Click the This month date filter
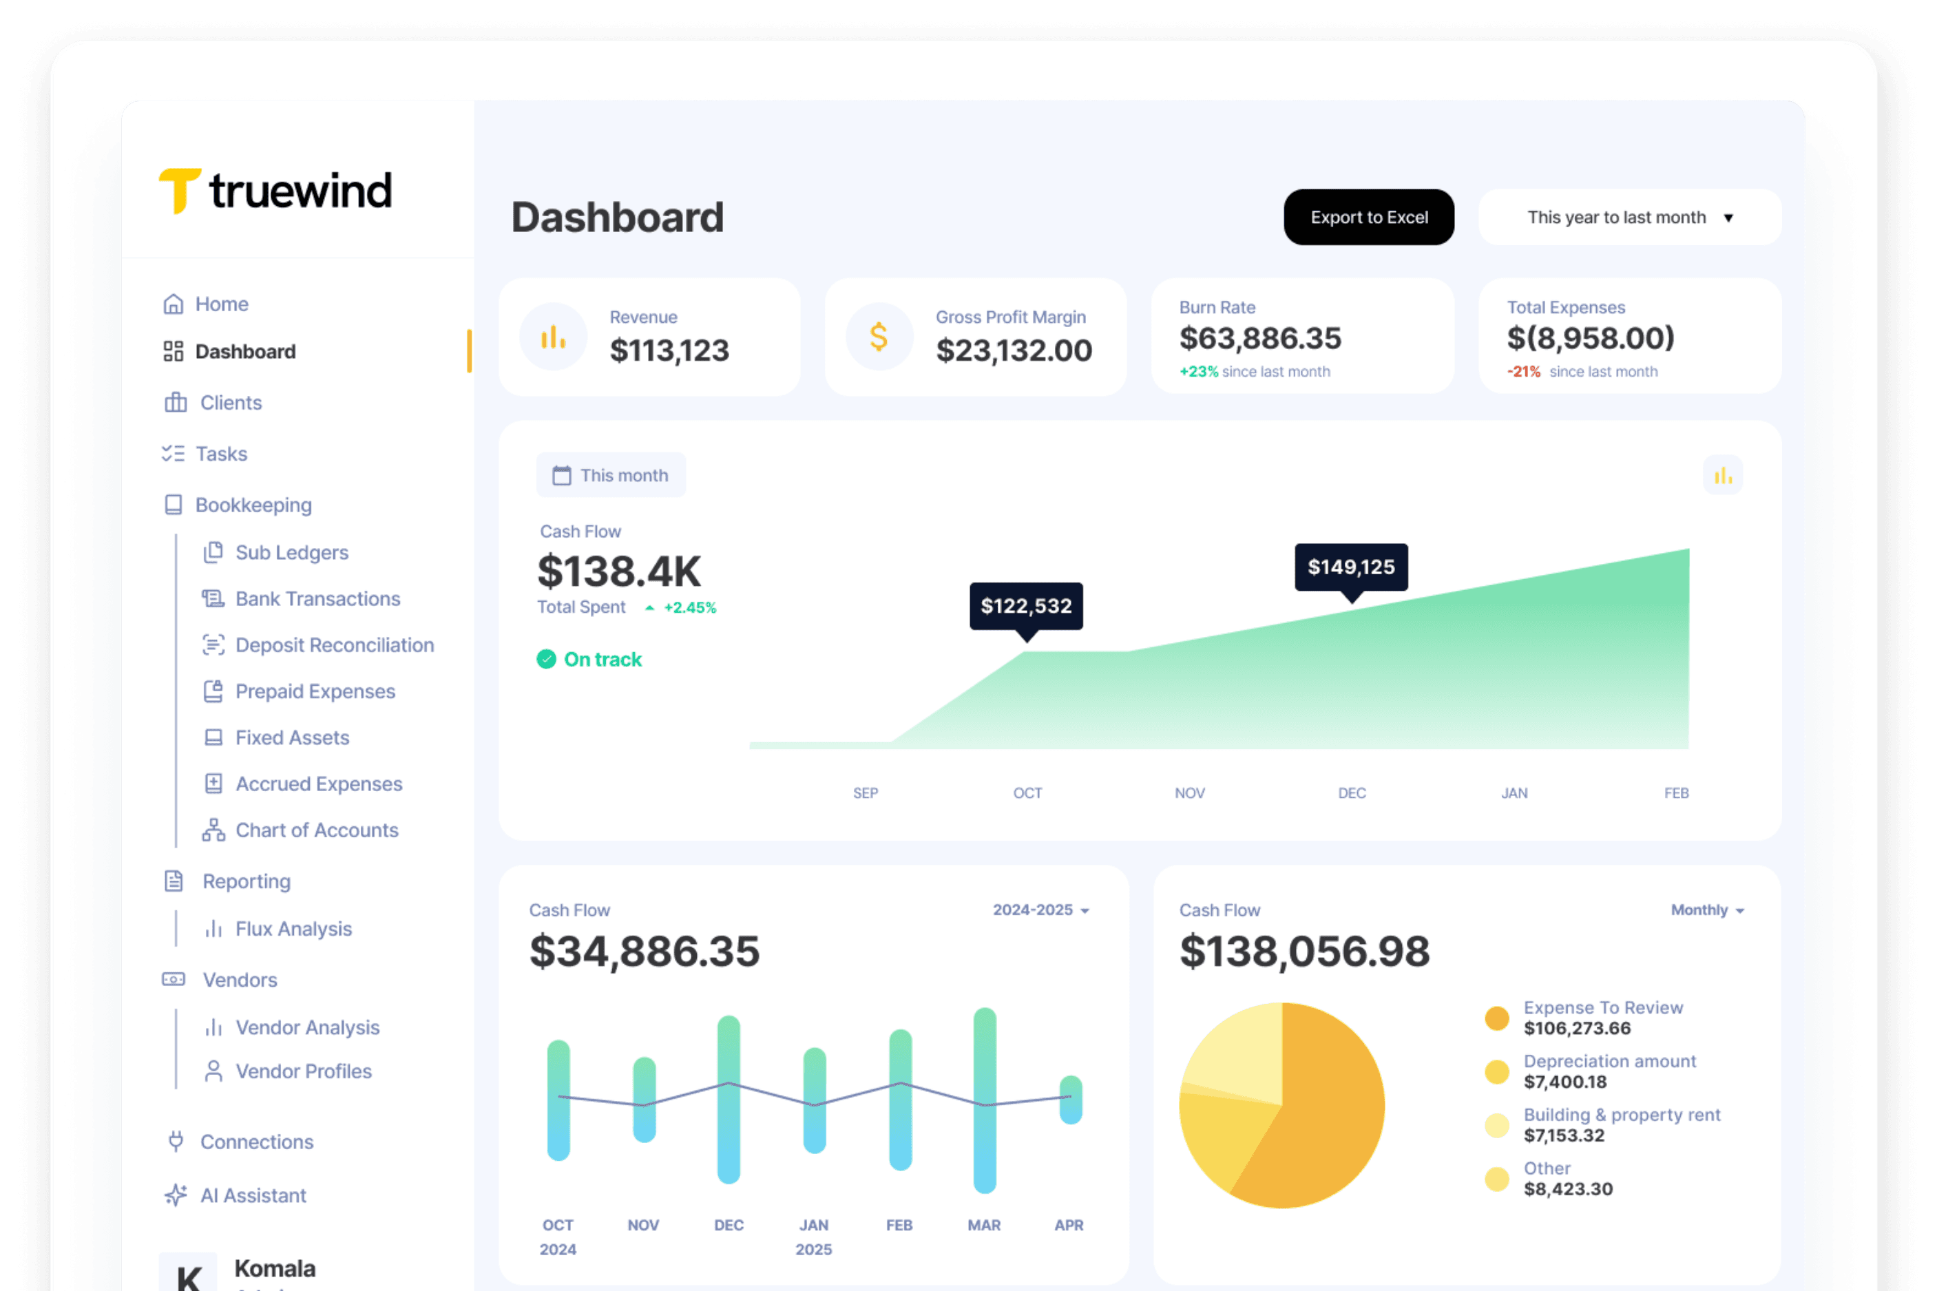1937x1291 pixels. click(x=610, y=475)
